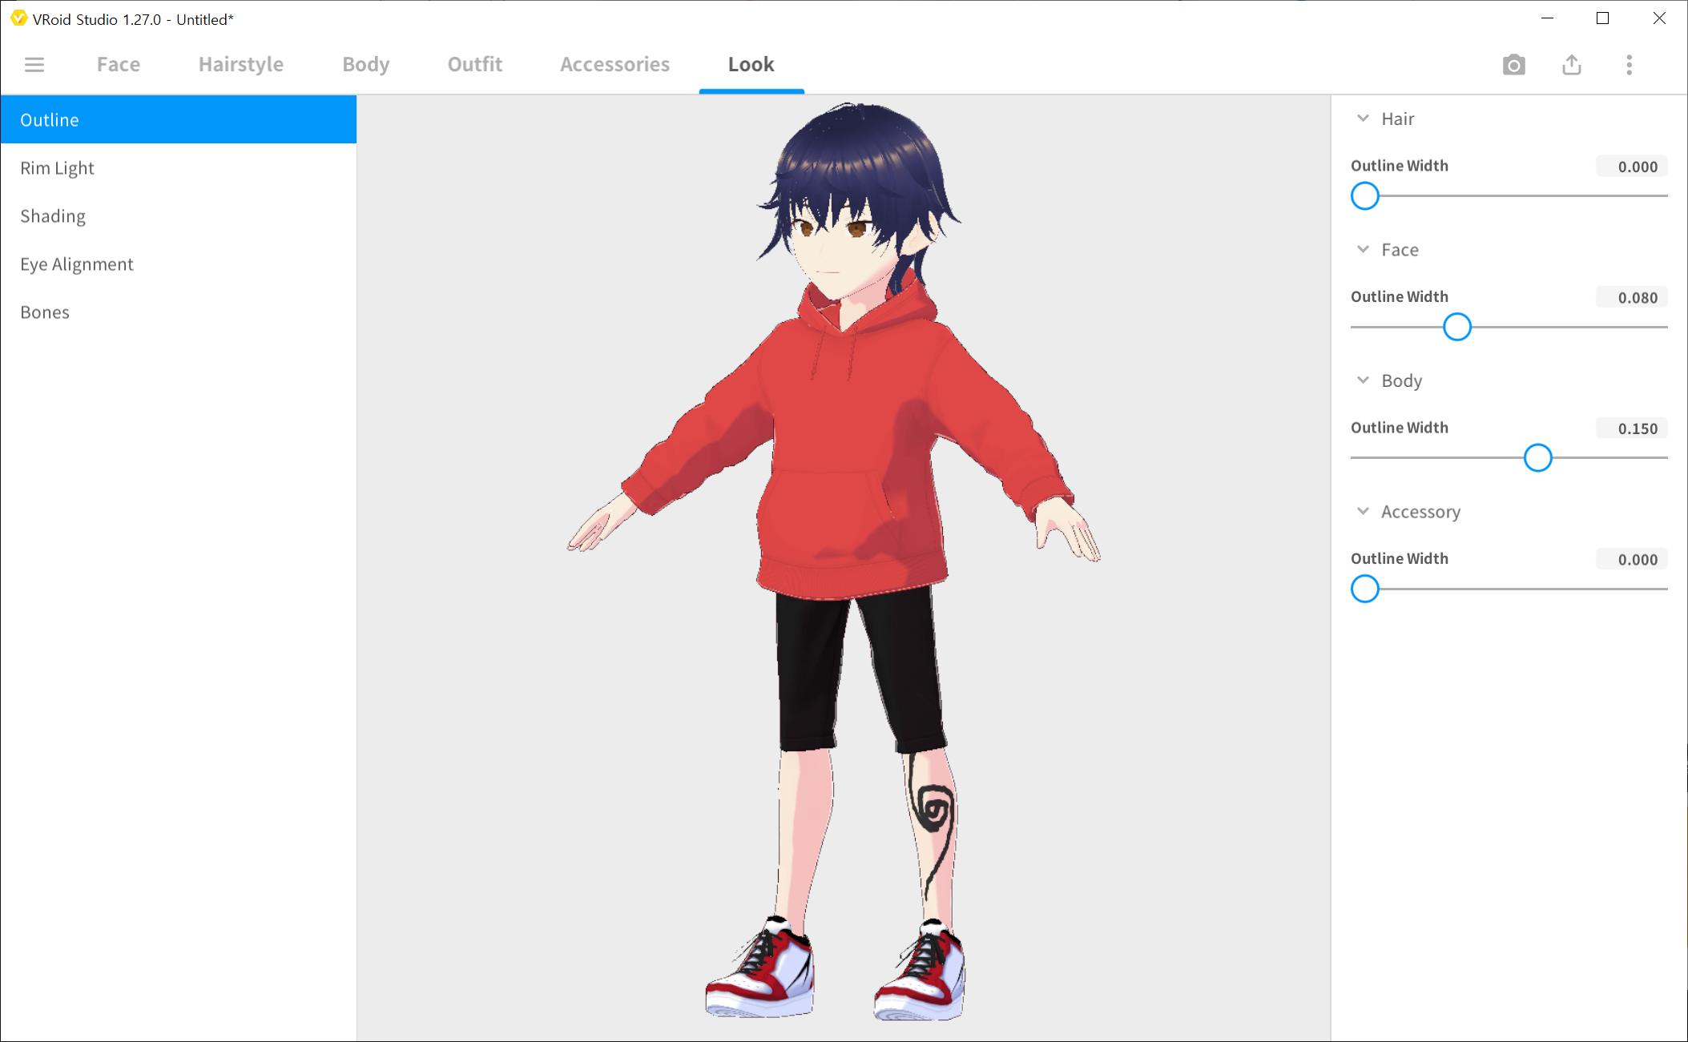Viewport: 1688px width, 1042px height.
Task: Collapse the Accessory outline section
Action: pos(1363,512)
